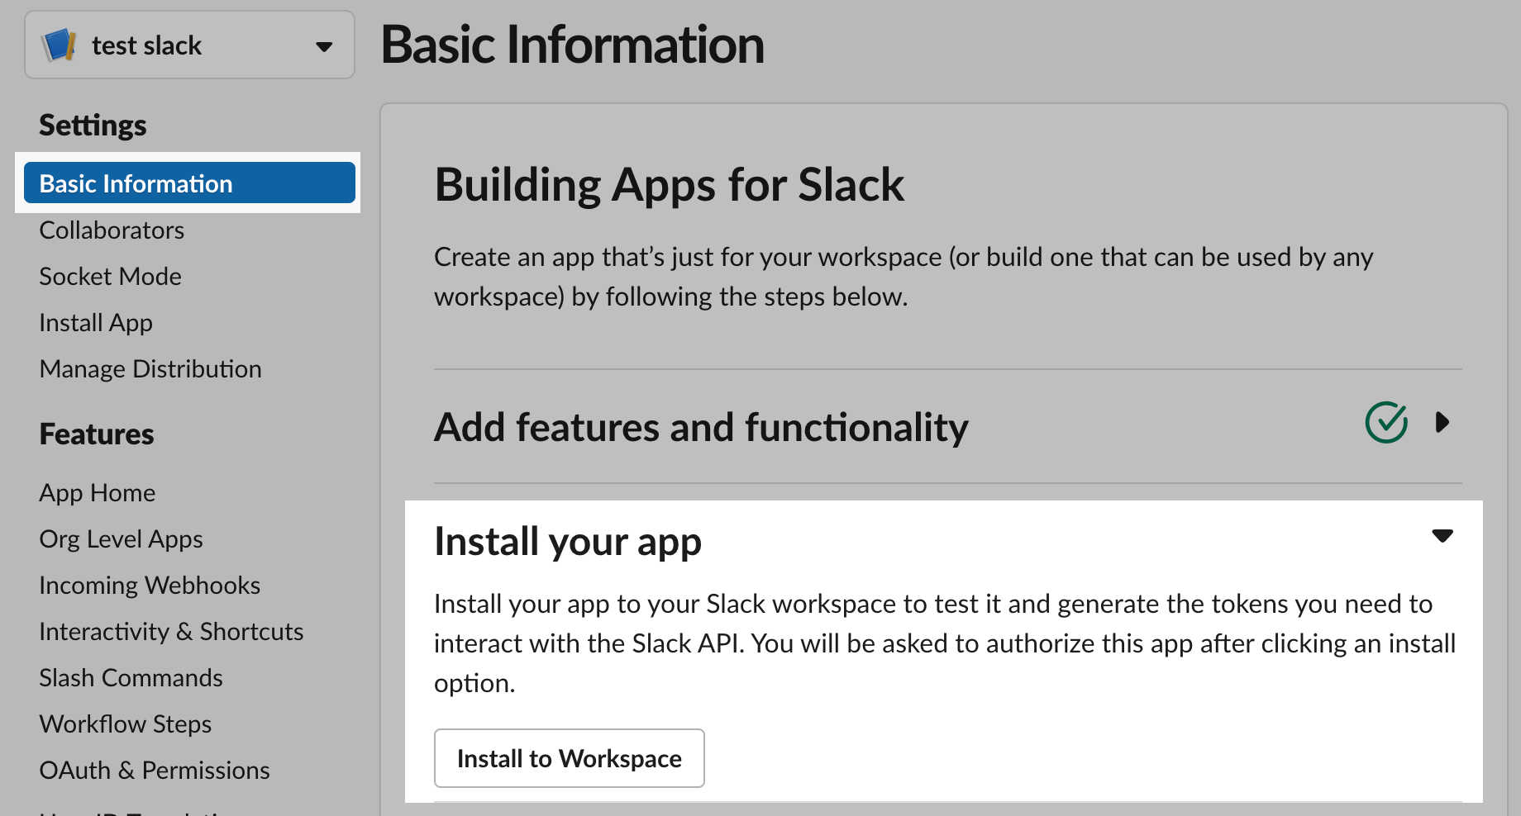The height and width of the screenshot is (816, 1521).
Task: Click the test slack app icon
Action: tap(59, 45)
